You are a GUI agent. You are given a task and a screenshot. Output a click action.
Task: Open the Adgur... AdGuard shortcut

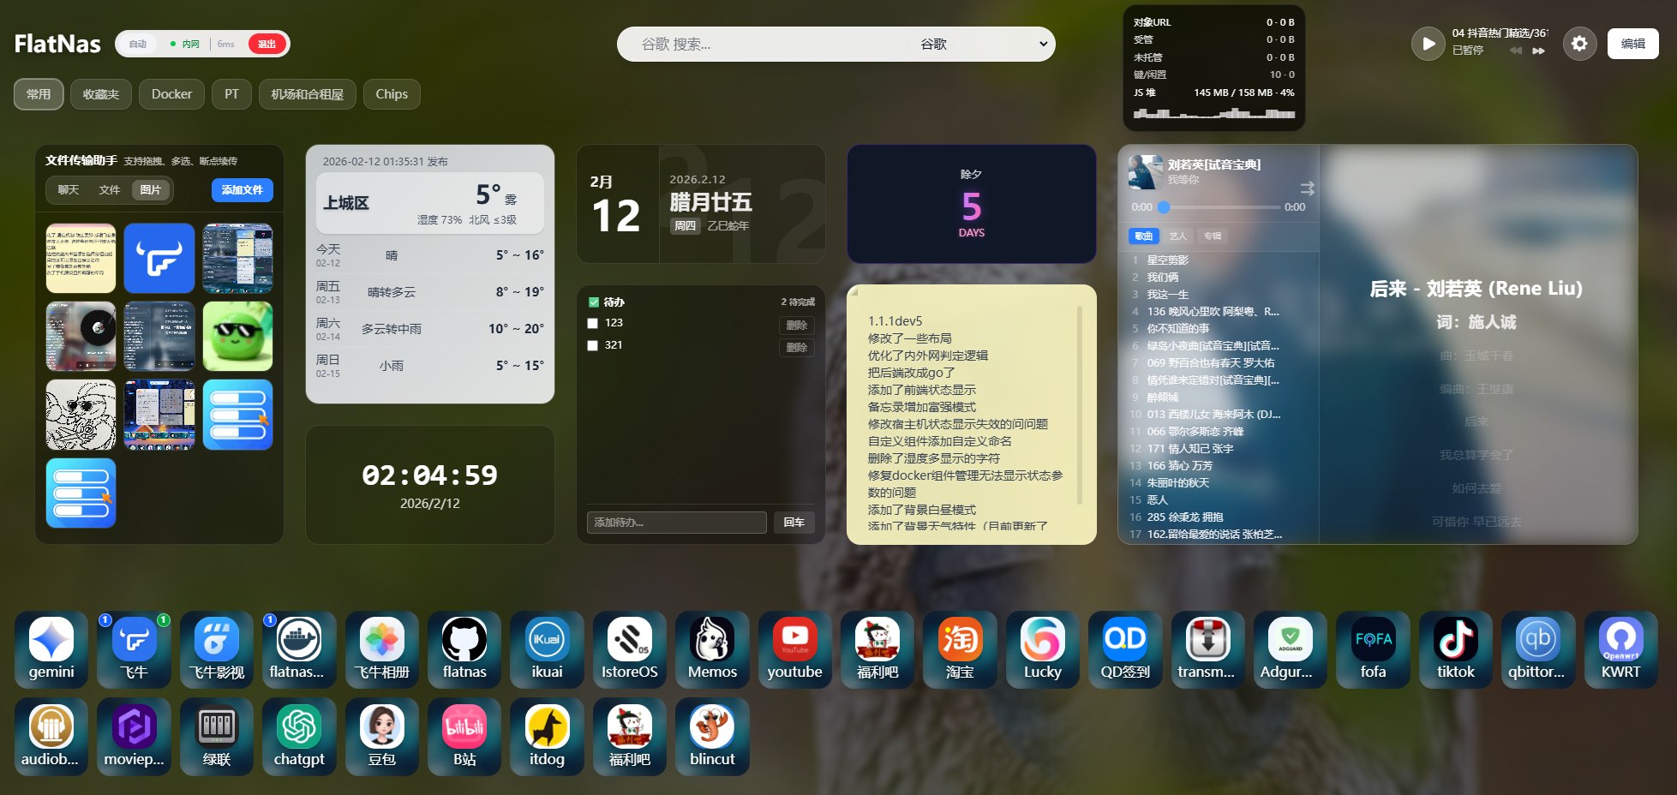pyautogui.click(x=1290, y=649)
